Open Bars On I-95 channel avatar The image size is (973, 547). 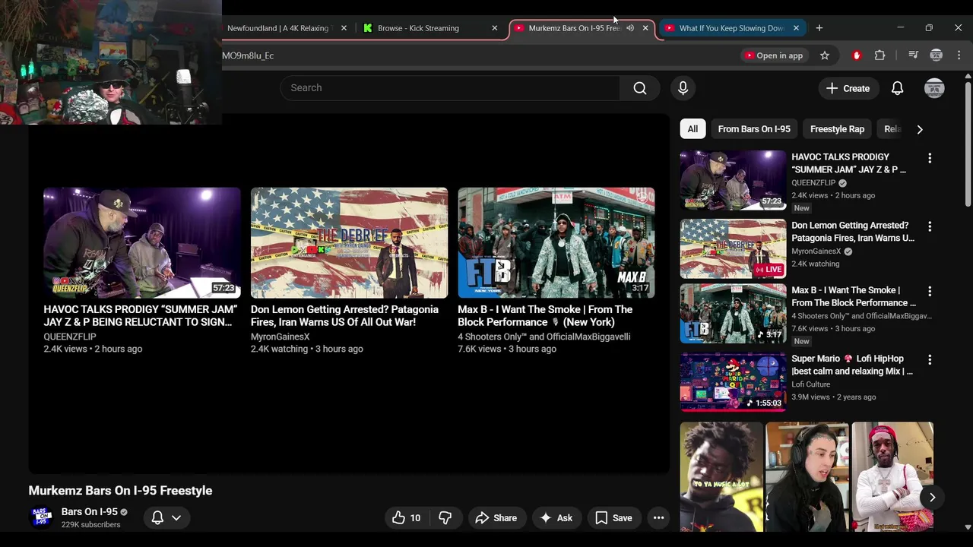tap(41, 517)
